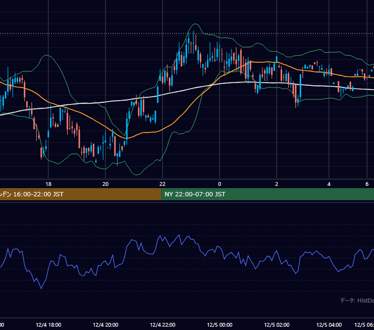Image resolution: width=374 pixels, height=330 pixels.
Task: Click the NY 22:00-07:00 JST session bar
Action: pos(268,194)
